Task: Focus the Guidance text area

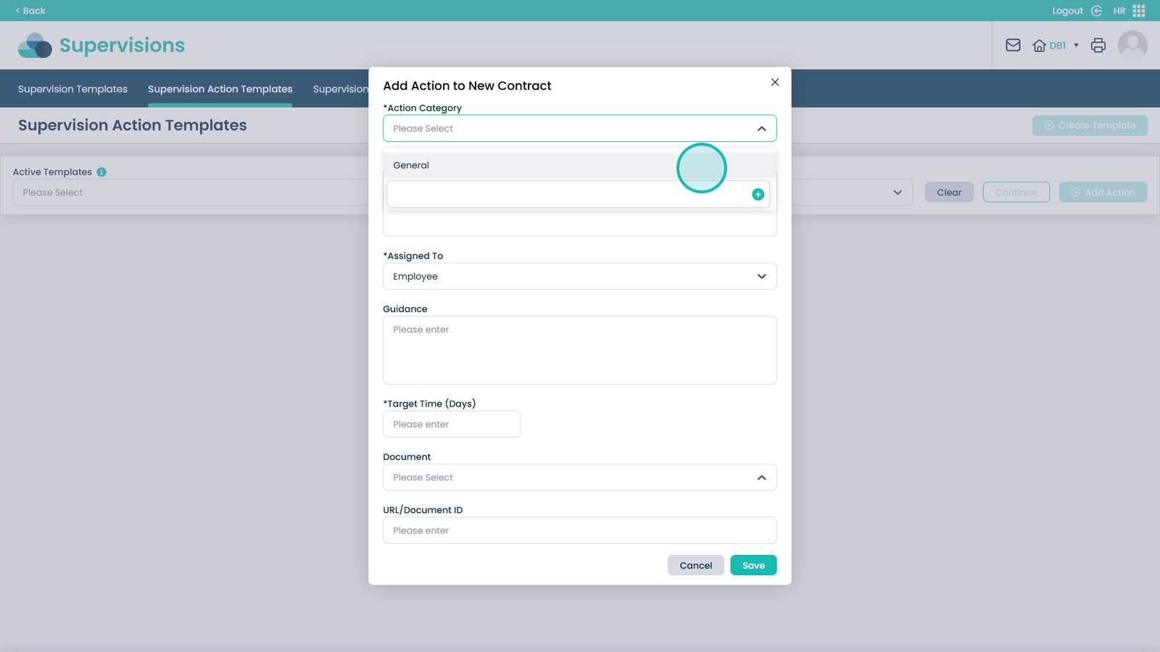Action: coord(579,350)
